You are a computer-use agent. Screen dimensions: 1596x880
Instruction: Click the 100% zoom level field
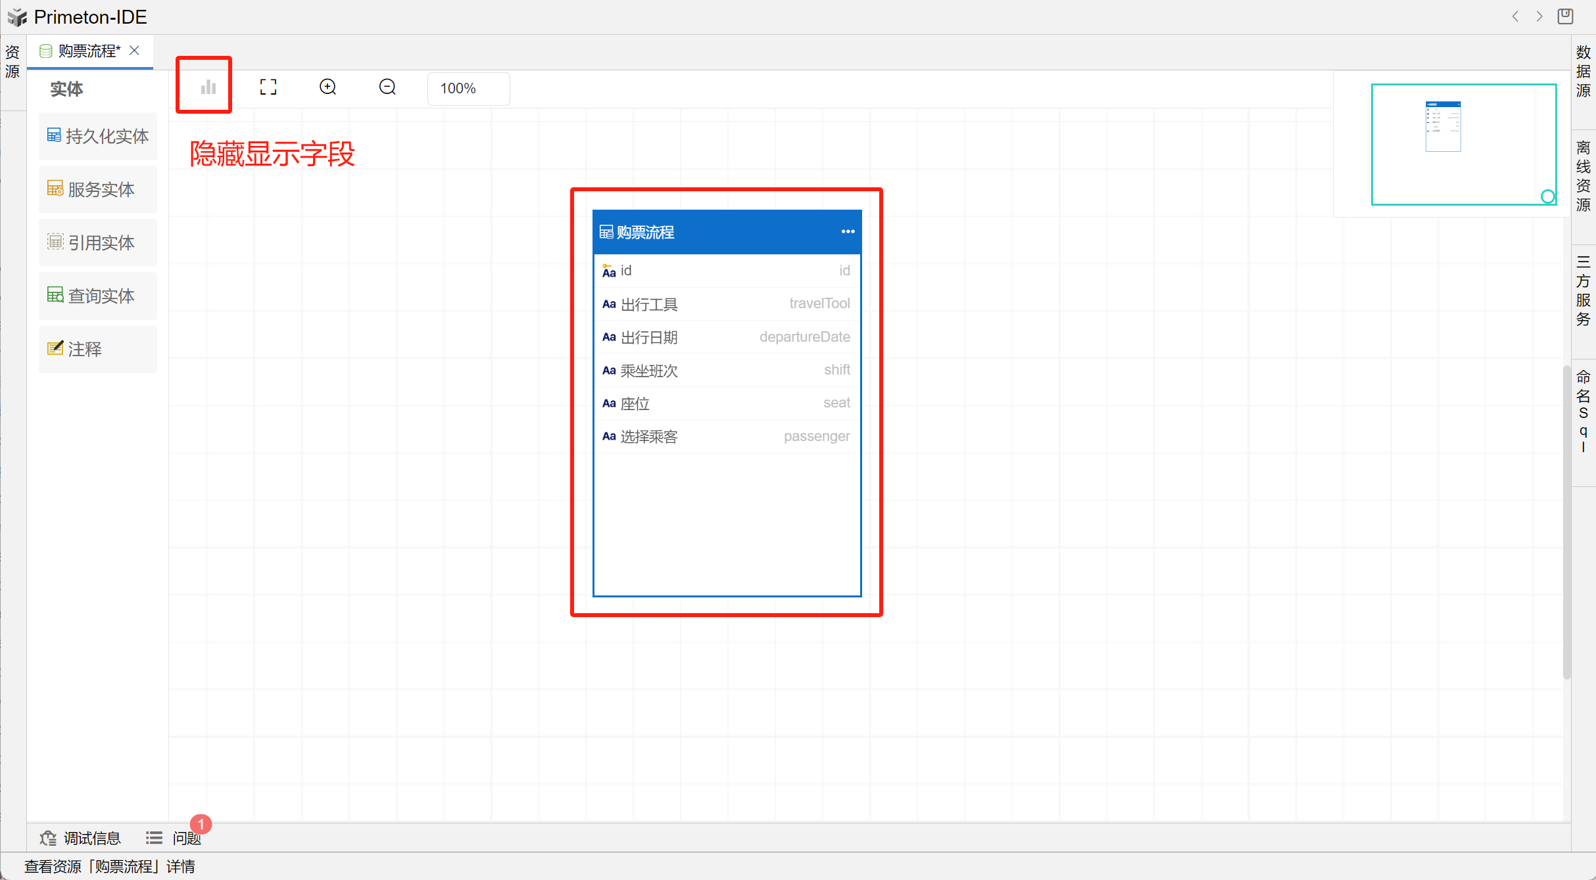click(468, 88)
